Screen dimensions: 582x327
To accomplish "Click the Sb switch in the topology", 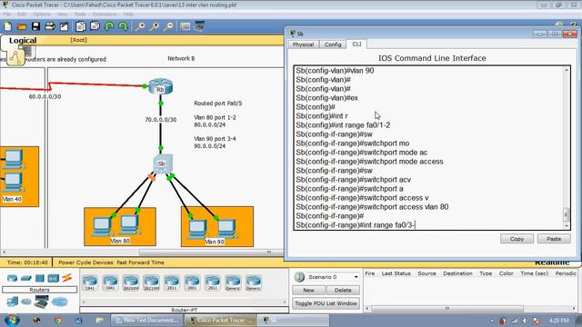I will click(162, 163).
